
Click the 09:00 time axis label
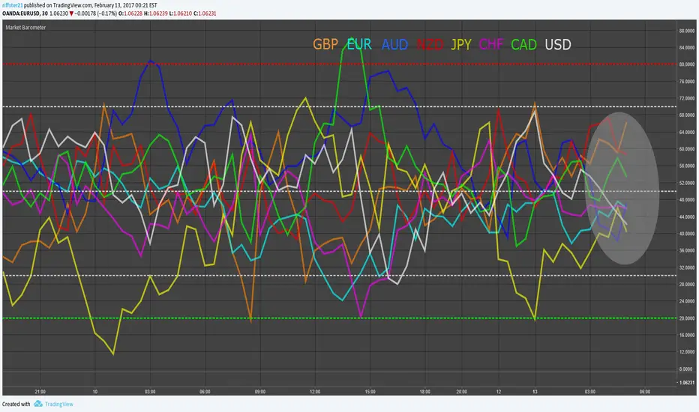pos(260,392)
